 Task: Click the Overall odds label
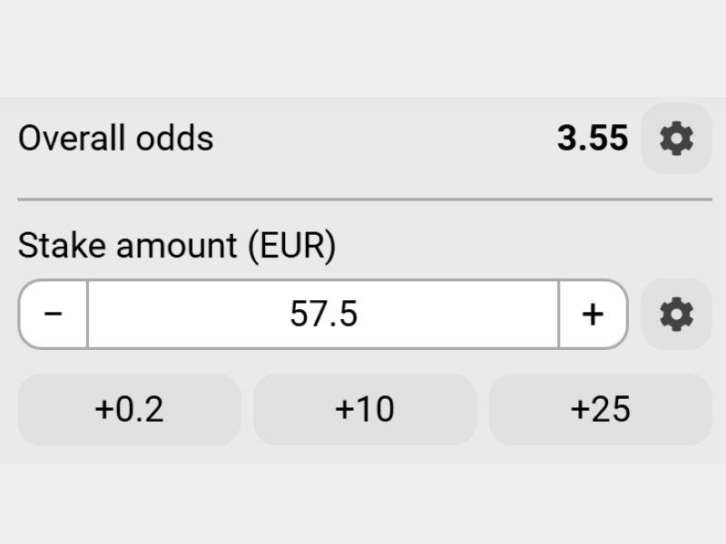[x=116, y=139]
